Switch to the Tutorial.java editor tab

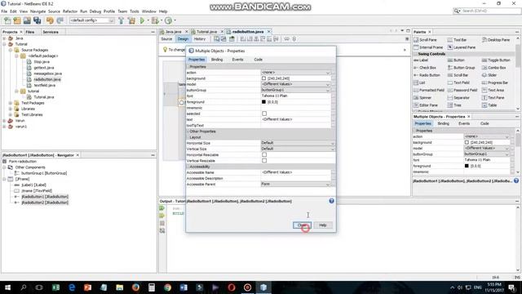click(206, 32)
